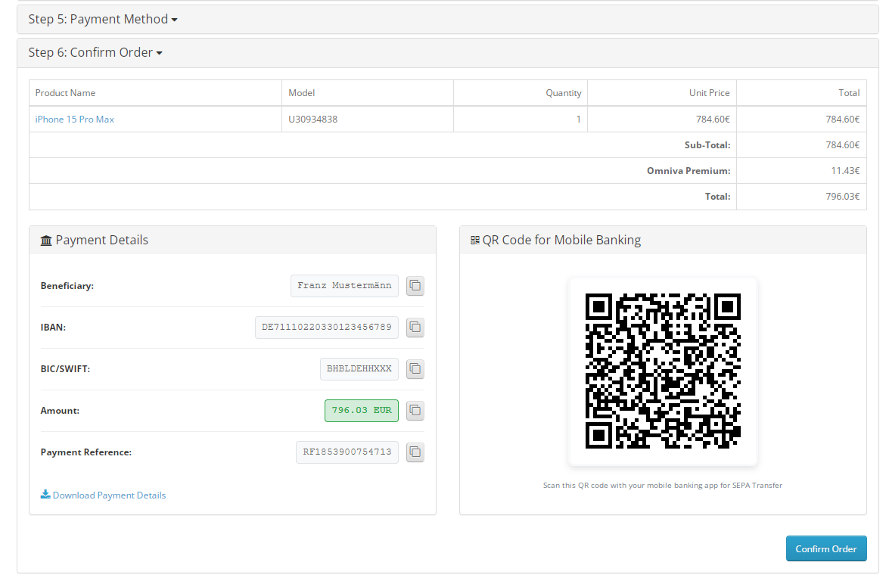Click the Beneficiary label
The height and width of the screenshot is (587, 889).
click(x=67, y=286)
